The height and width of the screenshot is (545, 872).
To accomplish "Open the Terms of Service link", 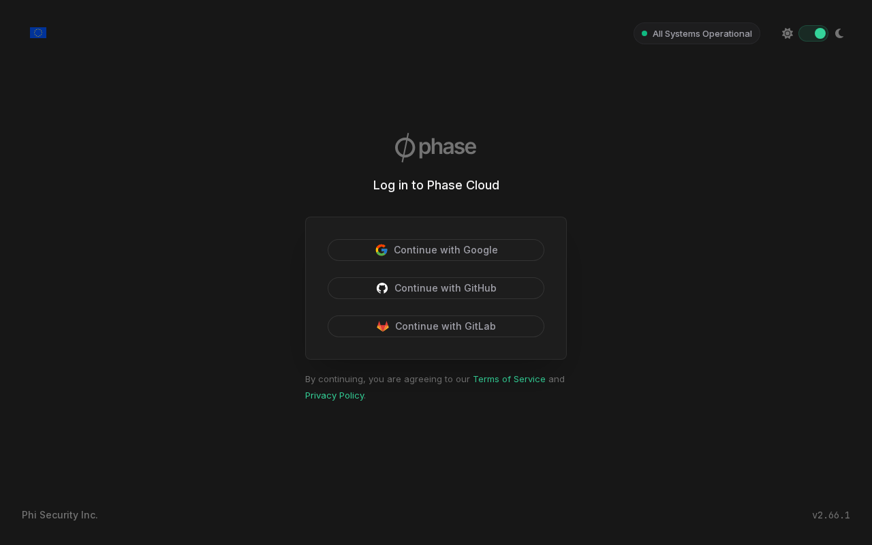I will click(x=509, y=379).
